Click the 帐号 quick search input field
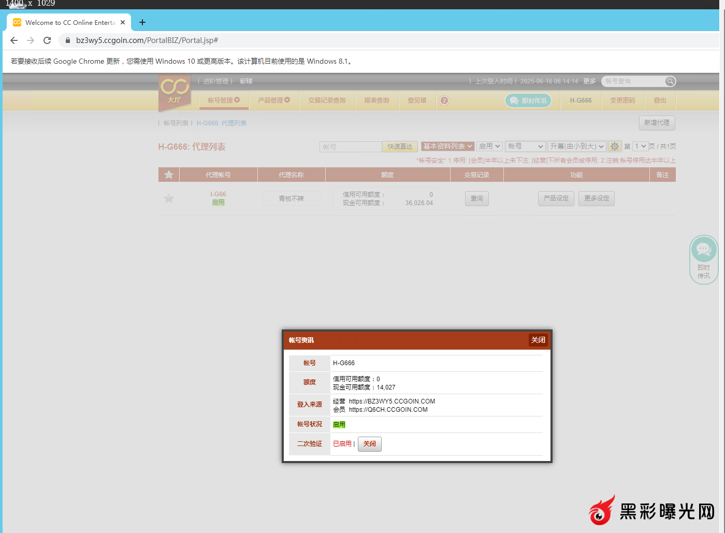 351,147
